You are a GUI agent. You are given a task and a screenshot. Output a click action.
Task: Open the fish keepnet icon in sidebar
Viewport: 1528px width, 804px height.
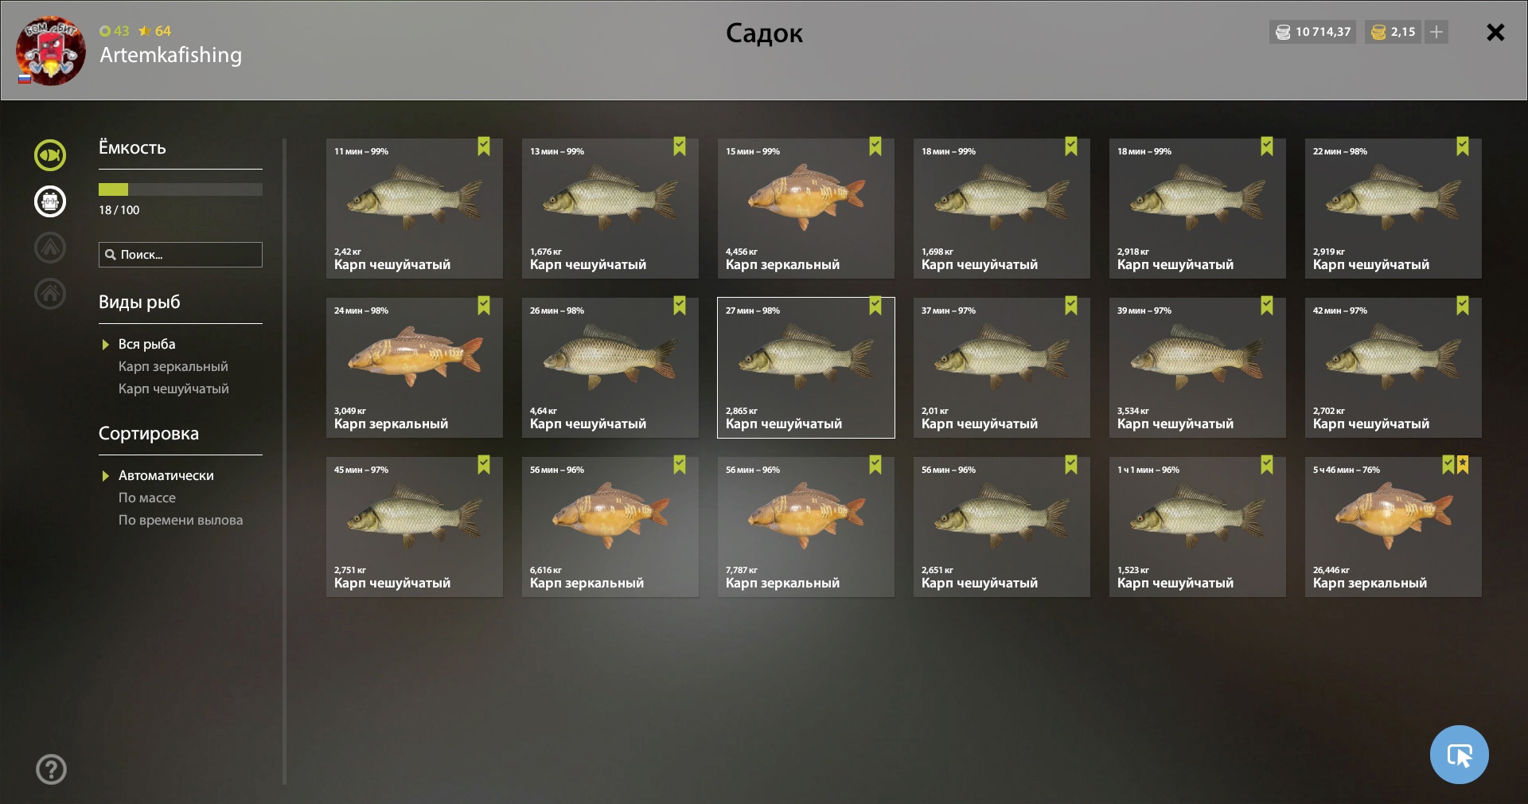click(x=49, y=155)
